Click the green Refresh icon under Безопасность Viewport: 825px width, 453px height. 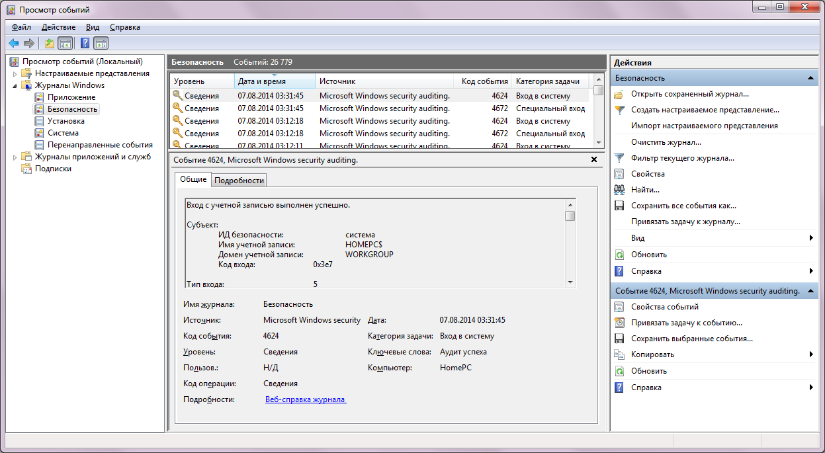[x=619, y=255]
